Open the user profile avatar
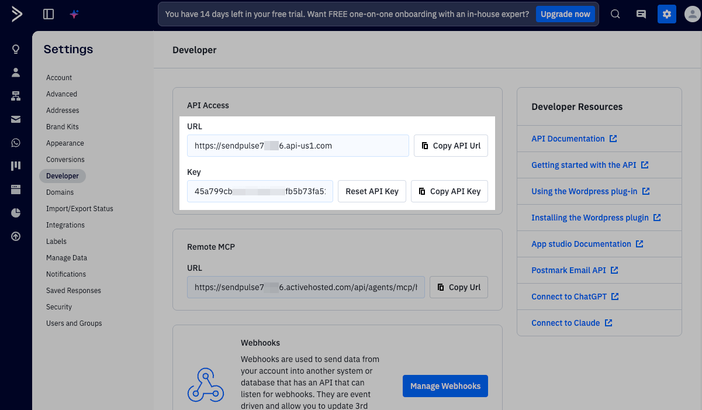 coord(692,14)
